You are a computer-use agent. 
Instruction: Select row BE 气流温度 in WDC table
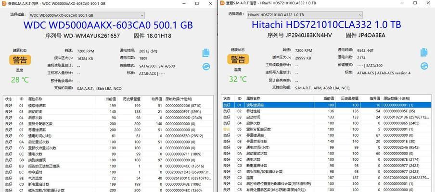[x=108, y=178]
